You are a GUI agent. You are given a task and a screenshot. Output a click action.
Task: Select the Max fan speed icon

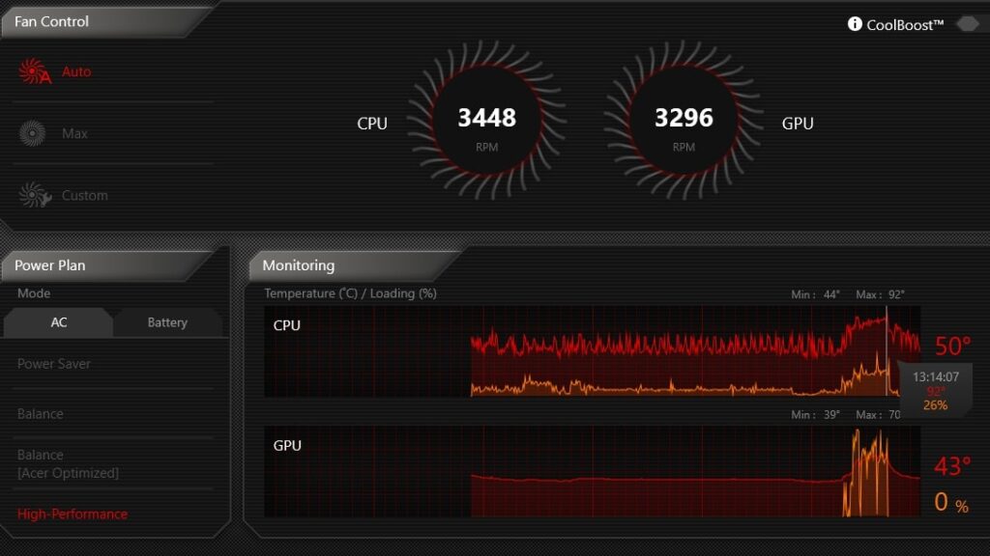click(x=33, y=133)
